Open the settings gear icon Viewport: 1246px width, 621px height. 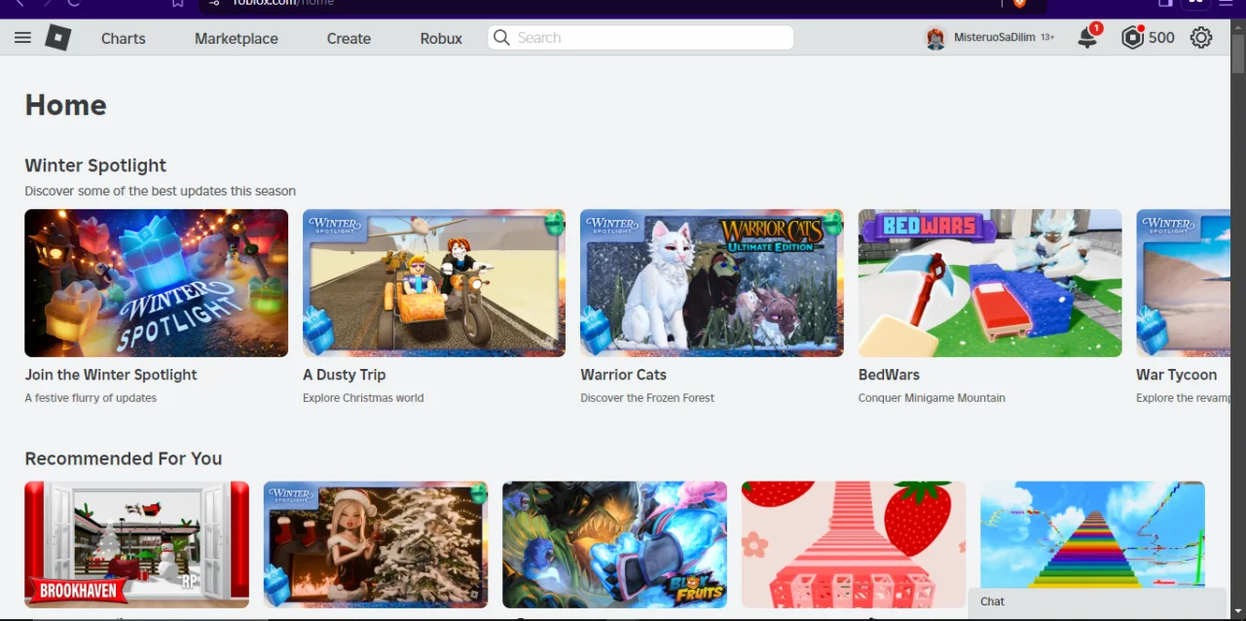[1201, 38]
